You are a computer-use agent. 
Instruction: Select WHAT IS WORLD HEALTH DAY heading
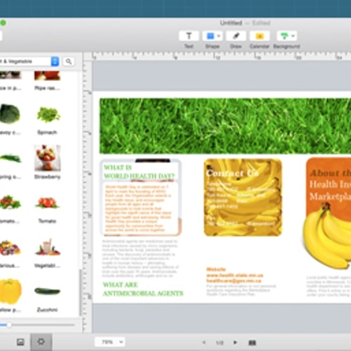(x=139, y=171)
